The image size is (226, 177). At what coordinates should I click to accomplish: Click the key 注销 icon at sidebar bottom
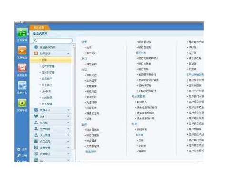19,156
